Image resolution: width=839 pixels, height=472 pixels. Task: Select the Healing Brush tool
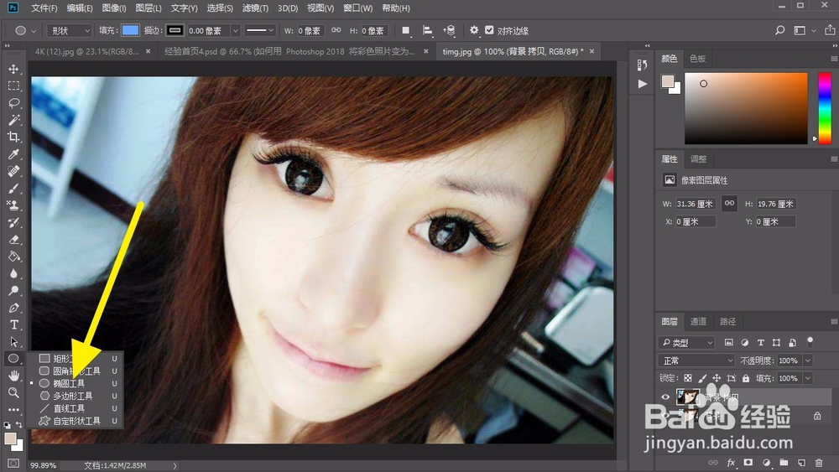pyautogui.click(x=14, y=171)
